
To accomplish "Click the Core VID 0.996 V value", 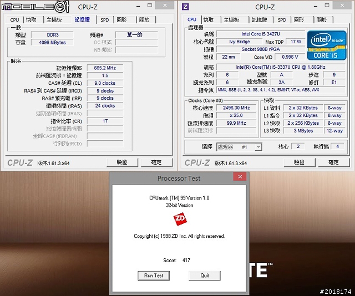I will (290, 57).
